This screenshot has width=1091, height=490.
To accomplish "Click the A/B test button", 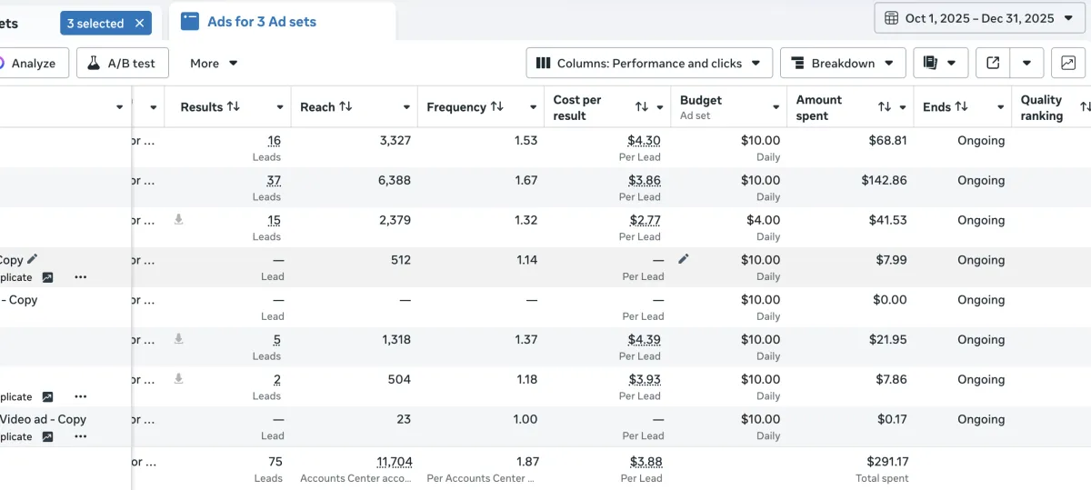I will tap(122, 64).
